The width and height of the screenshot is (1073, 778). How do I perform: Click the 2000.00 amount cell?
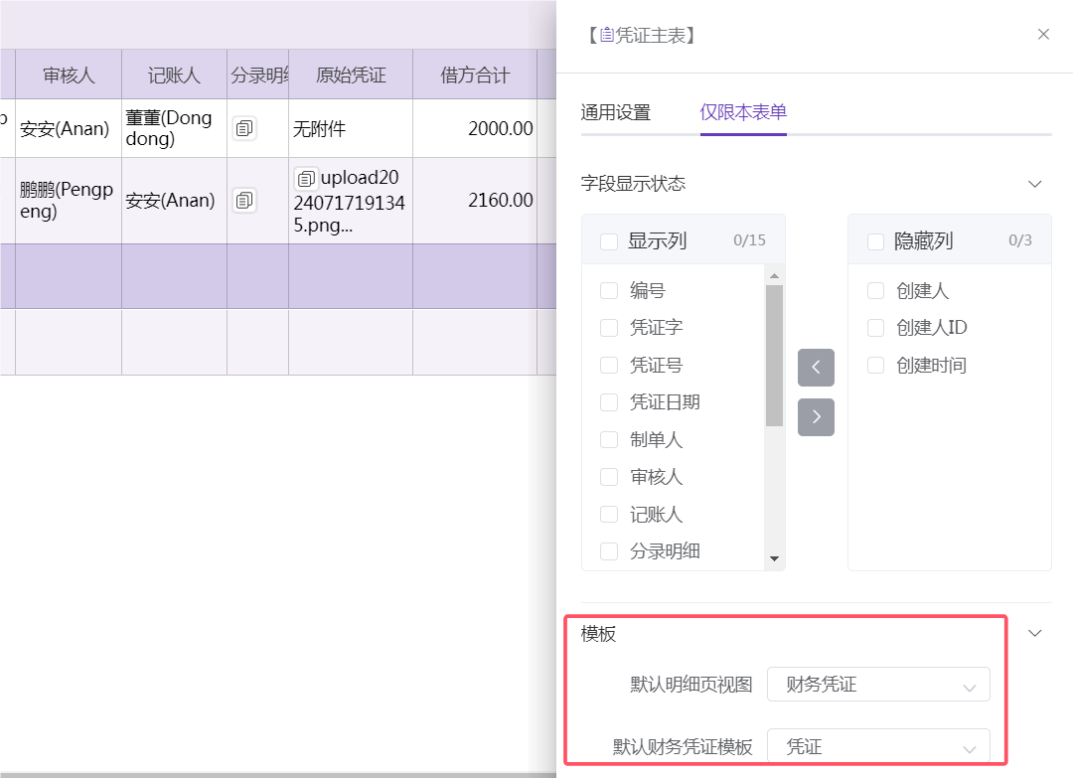coord(475,128)
